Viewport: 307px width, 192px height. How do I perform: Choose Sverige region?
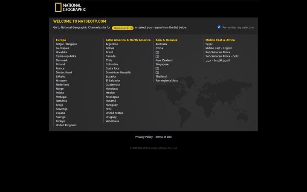61,117
